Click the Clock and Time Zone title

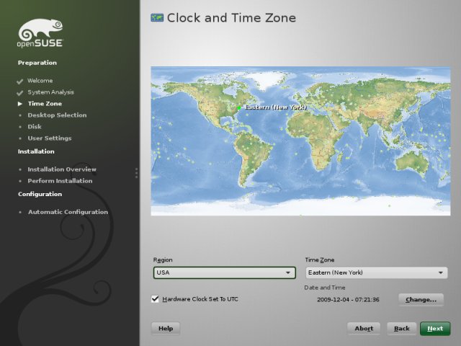point(231,17)
